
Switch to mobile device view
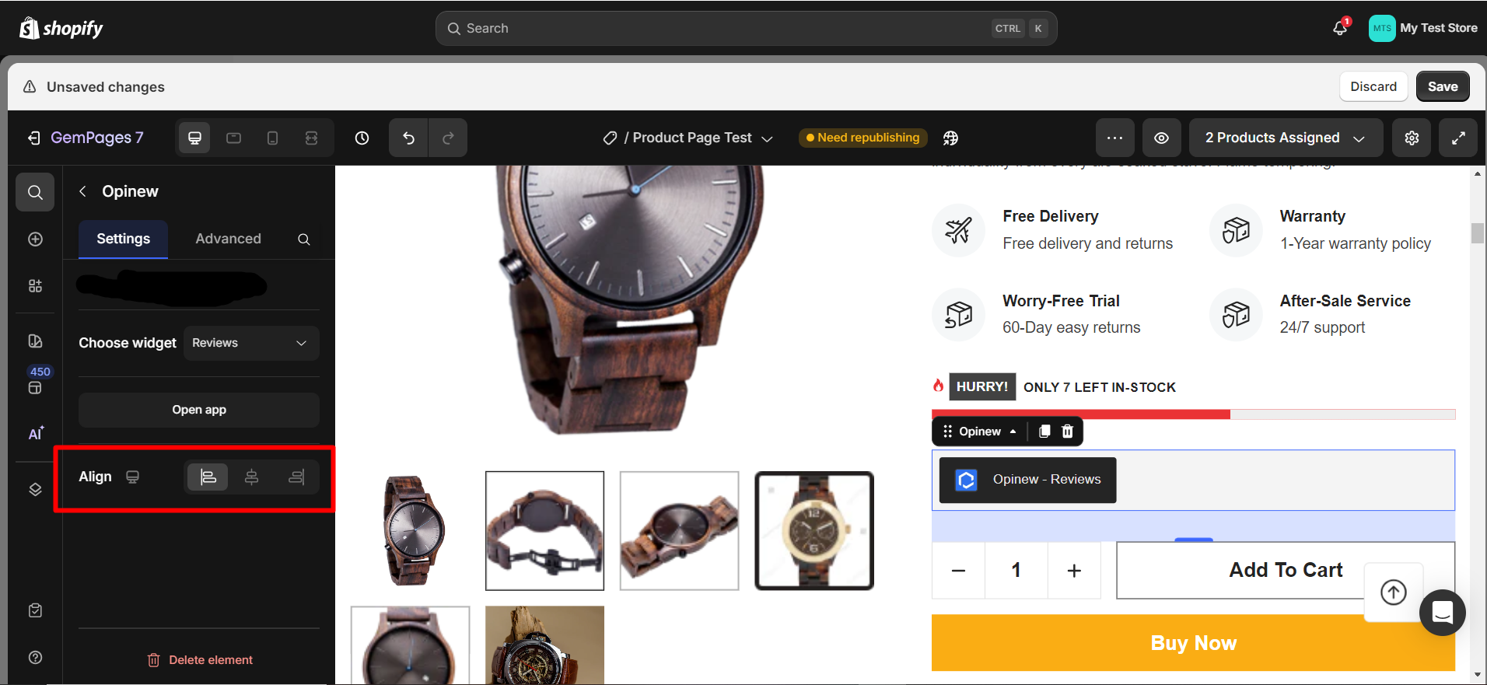point(272,138)
